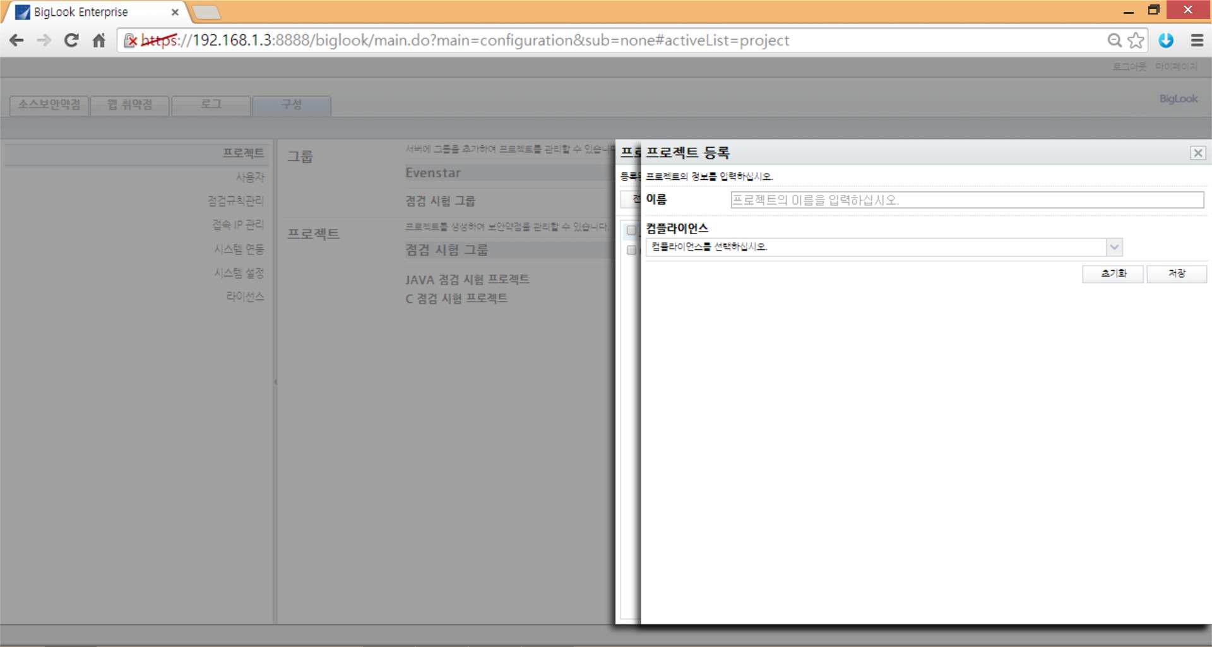Viewport: 1212px width, 647px height.
Task: Open 시스템 설정 in the sidebar
Action: 239,273
